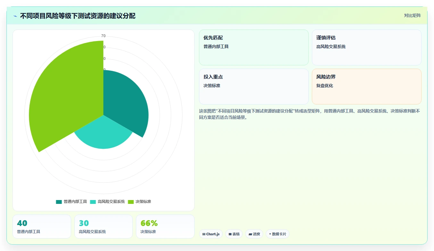Click the lightning icon beside the title
434x251 pixels.
coord(15,16)
